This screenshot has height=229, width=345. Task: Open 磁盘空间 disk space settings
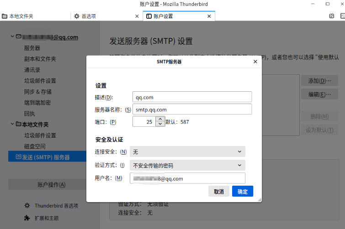pos(35,146)
